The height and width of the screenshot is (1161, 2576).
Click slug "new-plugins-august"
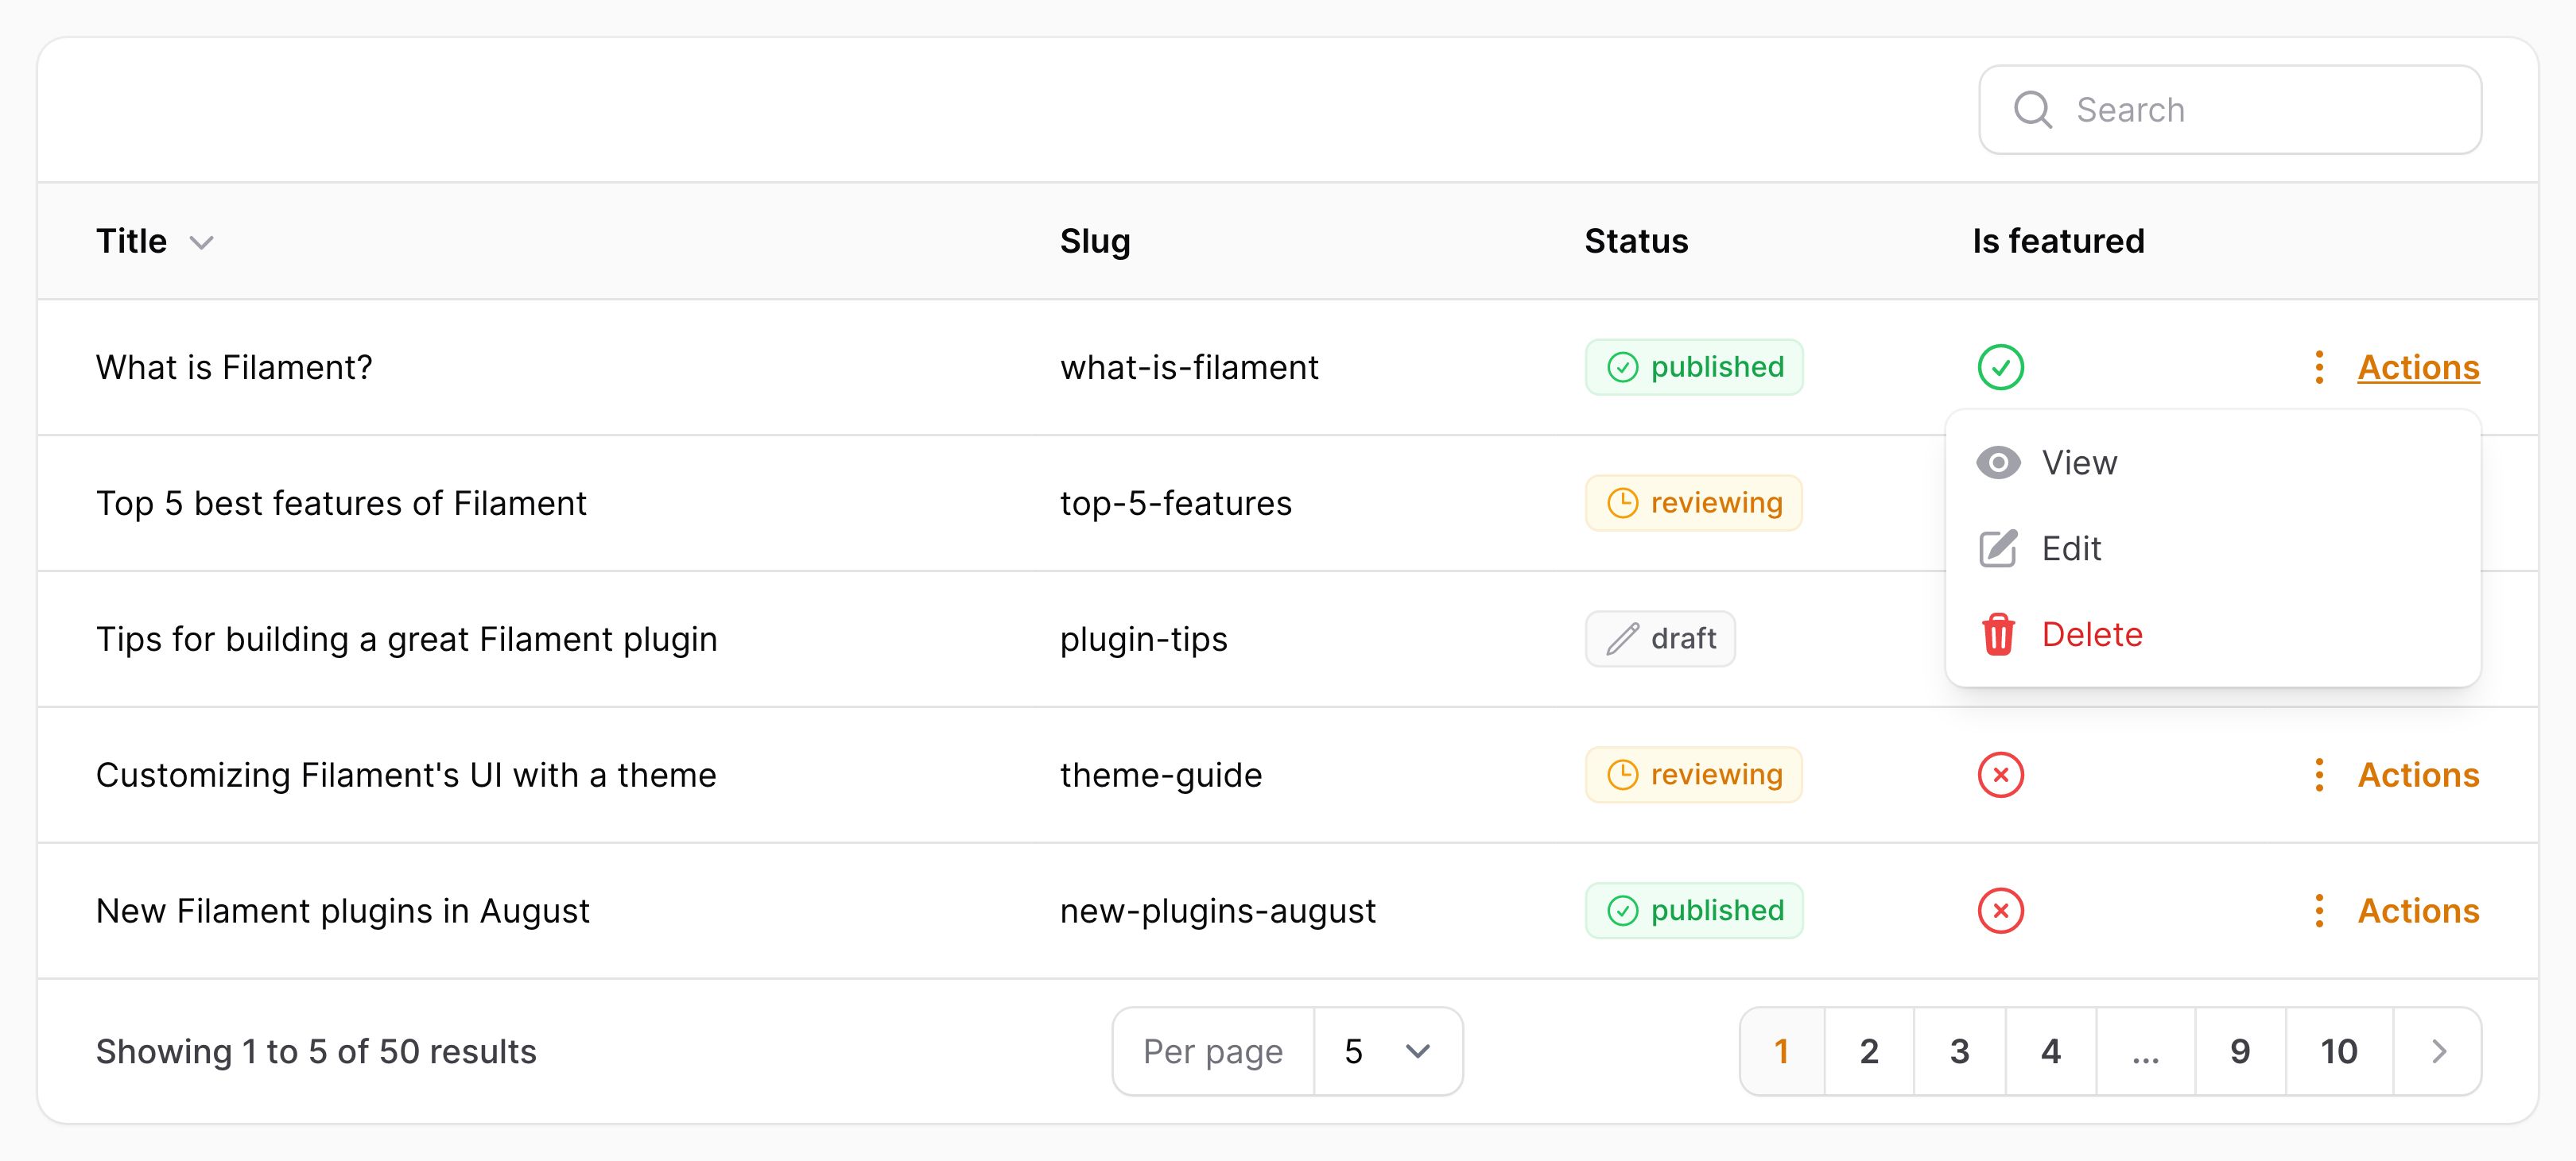pyautogui.click(x=1217, y=911)
